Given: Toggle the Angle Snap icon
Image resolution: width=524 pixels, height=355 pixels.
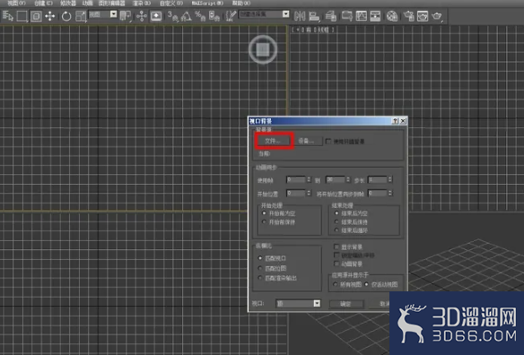Looking at the screenshot, I should [186, 16].
